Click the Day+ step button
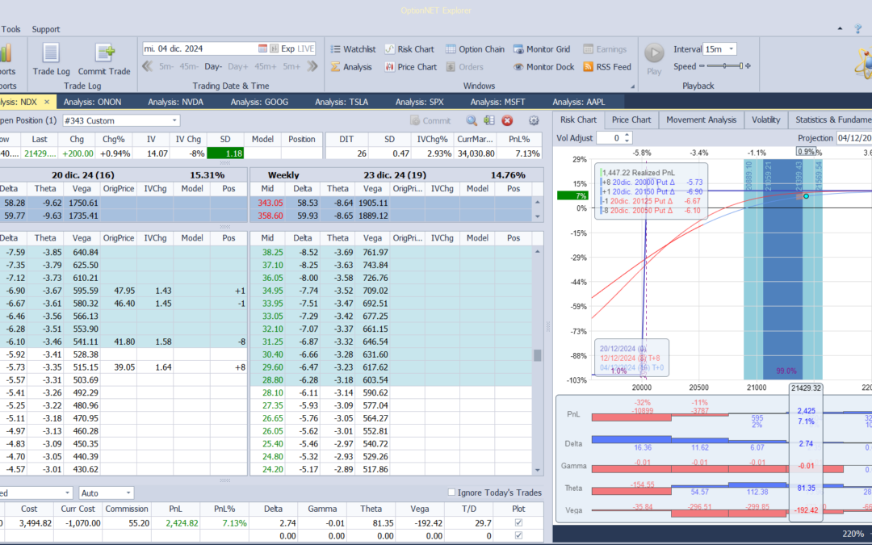Viewport: 872px width, 545px height. [238, 67]
